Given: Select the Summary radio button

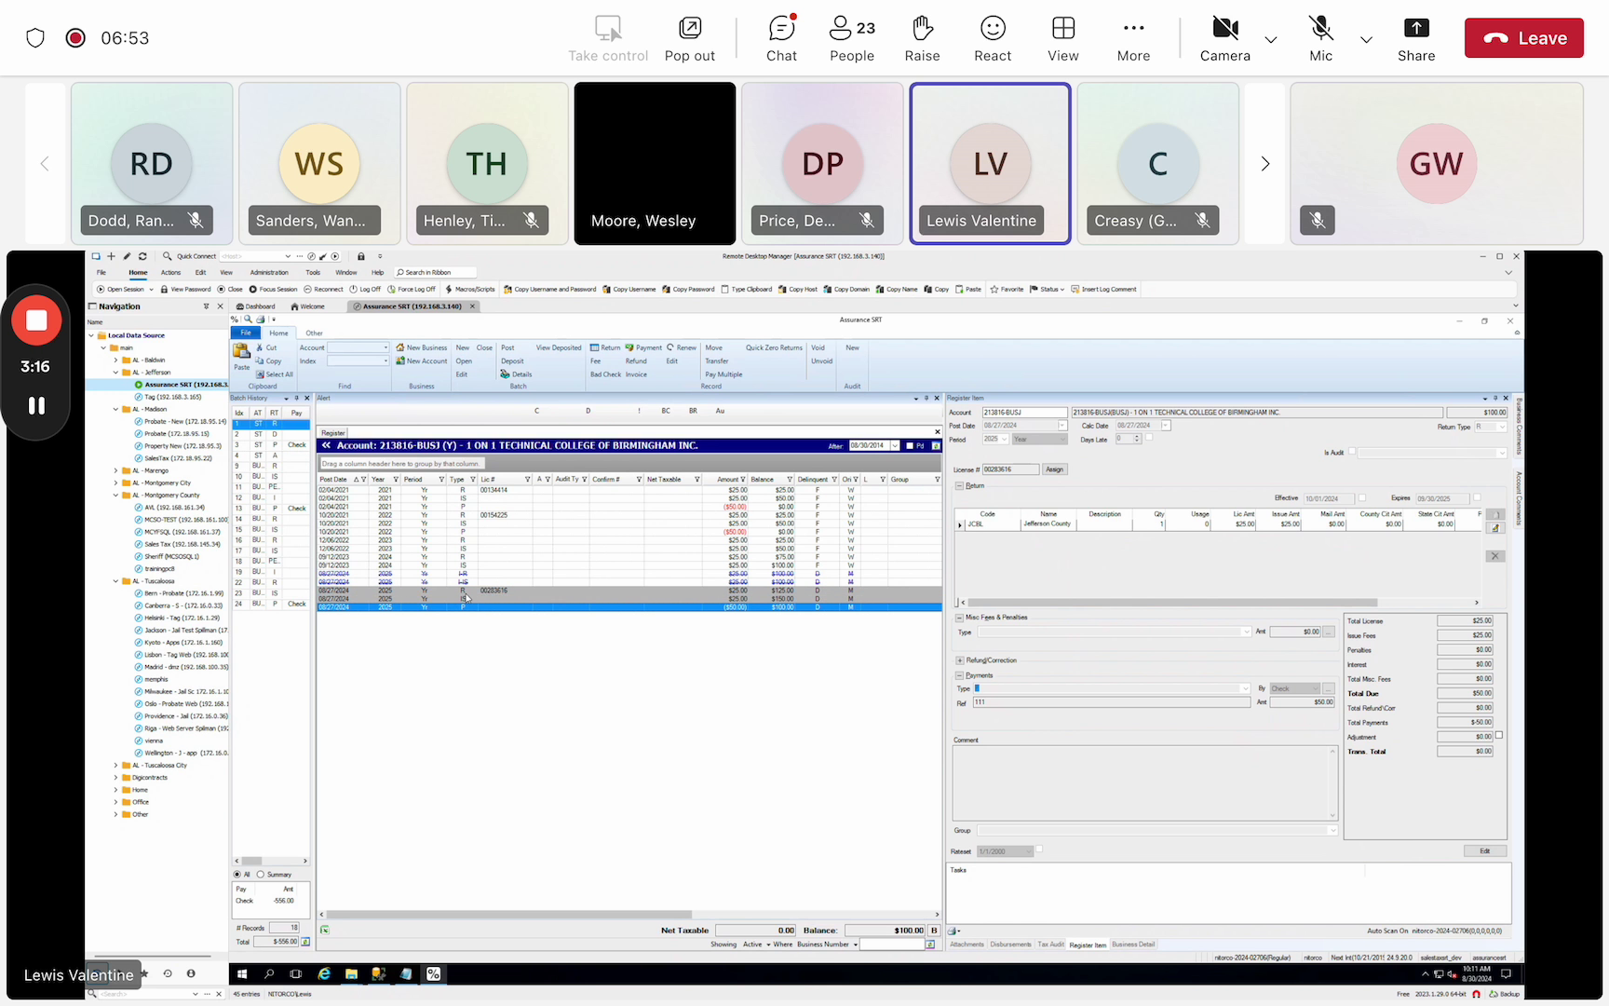Looking at the screenshot, I should click(x=261, y=875).
